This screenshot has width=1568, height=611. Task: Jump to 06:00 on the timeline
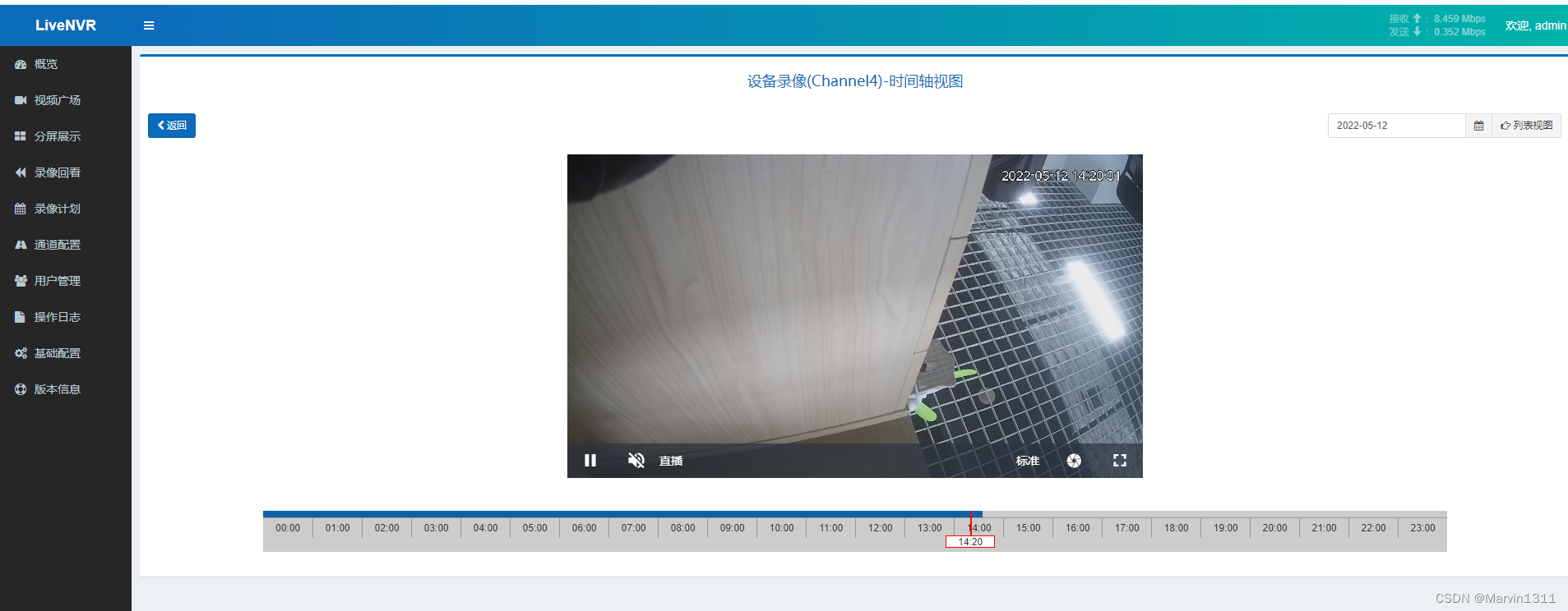click(584, 528)
